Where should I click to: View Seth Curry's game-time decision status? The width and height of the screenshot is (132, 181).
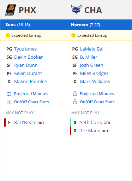point(107,123)
